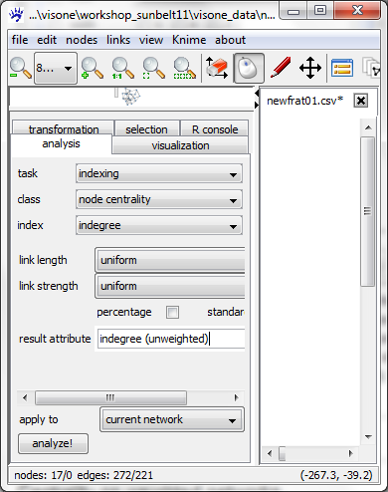
Task: Click the result attribute text field
Action: click(x=170, y=339)
